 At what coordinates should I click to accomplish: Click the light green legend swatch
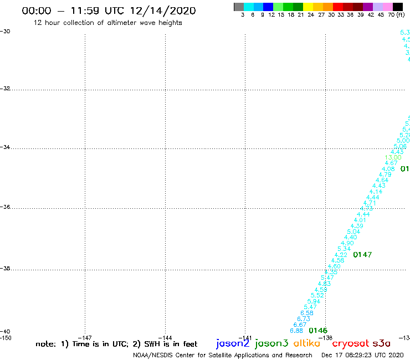278,7
